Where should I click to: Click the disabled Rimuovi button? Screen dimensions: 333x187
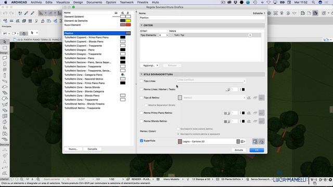coord(172,65)
